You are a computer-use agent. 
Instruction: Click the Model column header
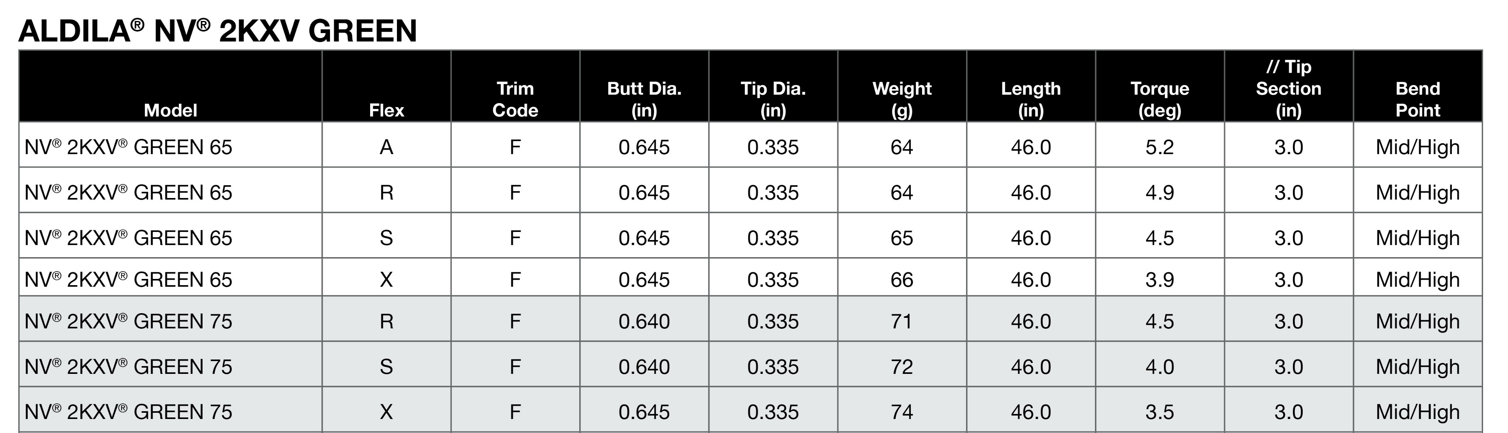(170, 110)
